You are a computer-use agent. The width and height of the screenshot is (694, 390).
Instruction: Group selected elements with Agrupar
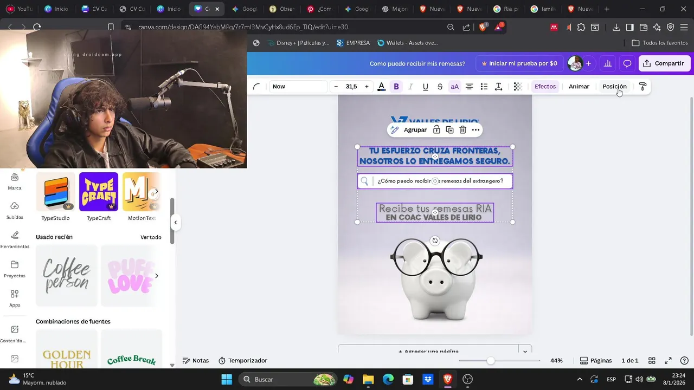coord(415,130)
